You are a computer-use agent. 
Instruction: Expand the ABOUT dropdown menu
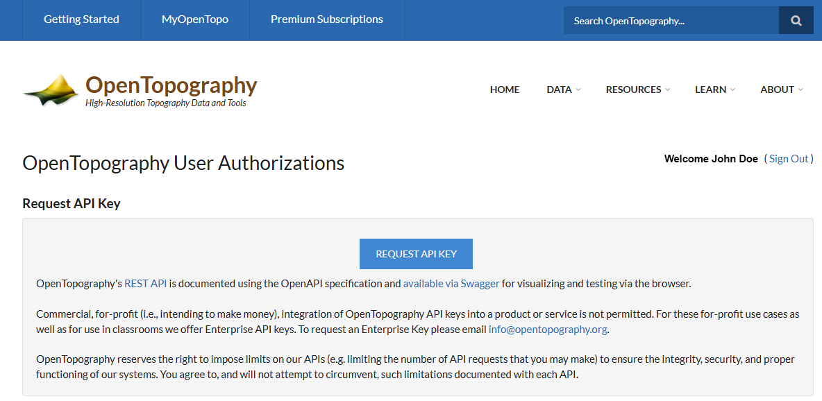pyautogui.click(x=782, y=89)
